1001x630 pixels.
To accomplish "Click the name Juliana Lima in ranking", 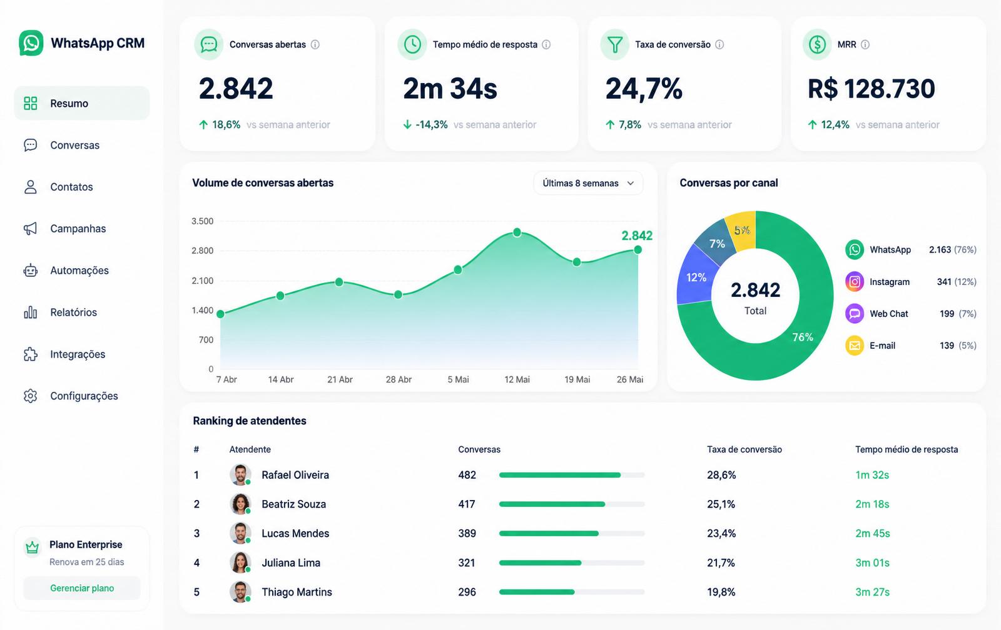I will [291, 563].
